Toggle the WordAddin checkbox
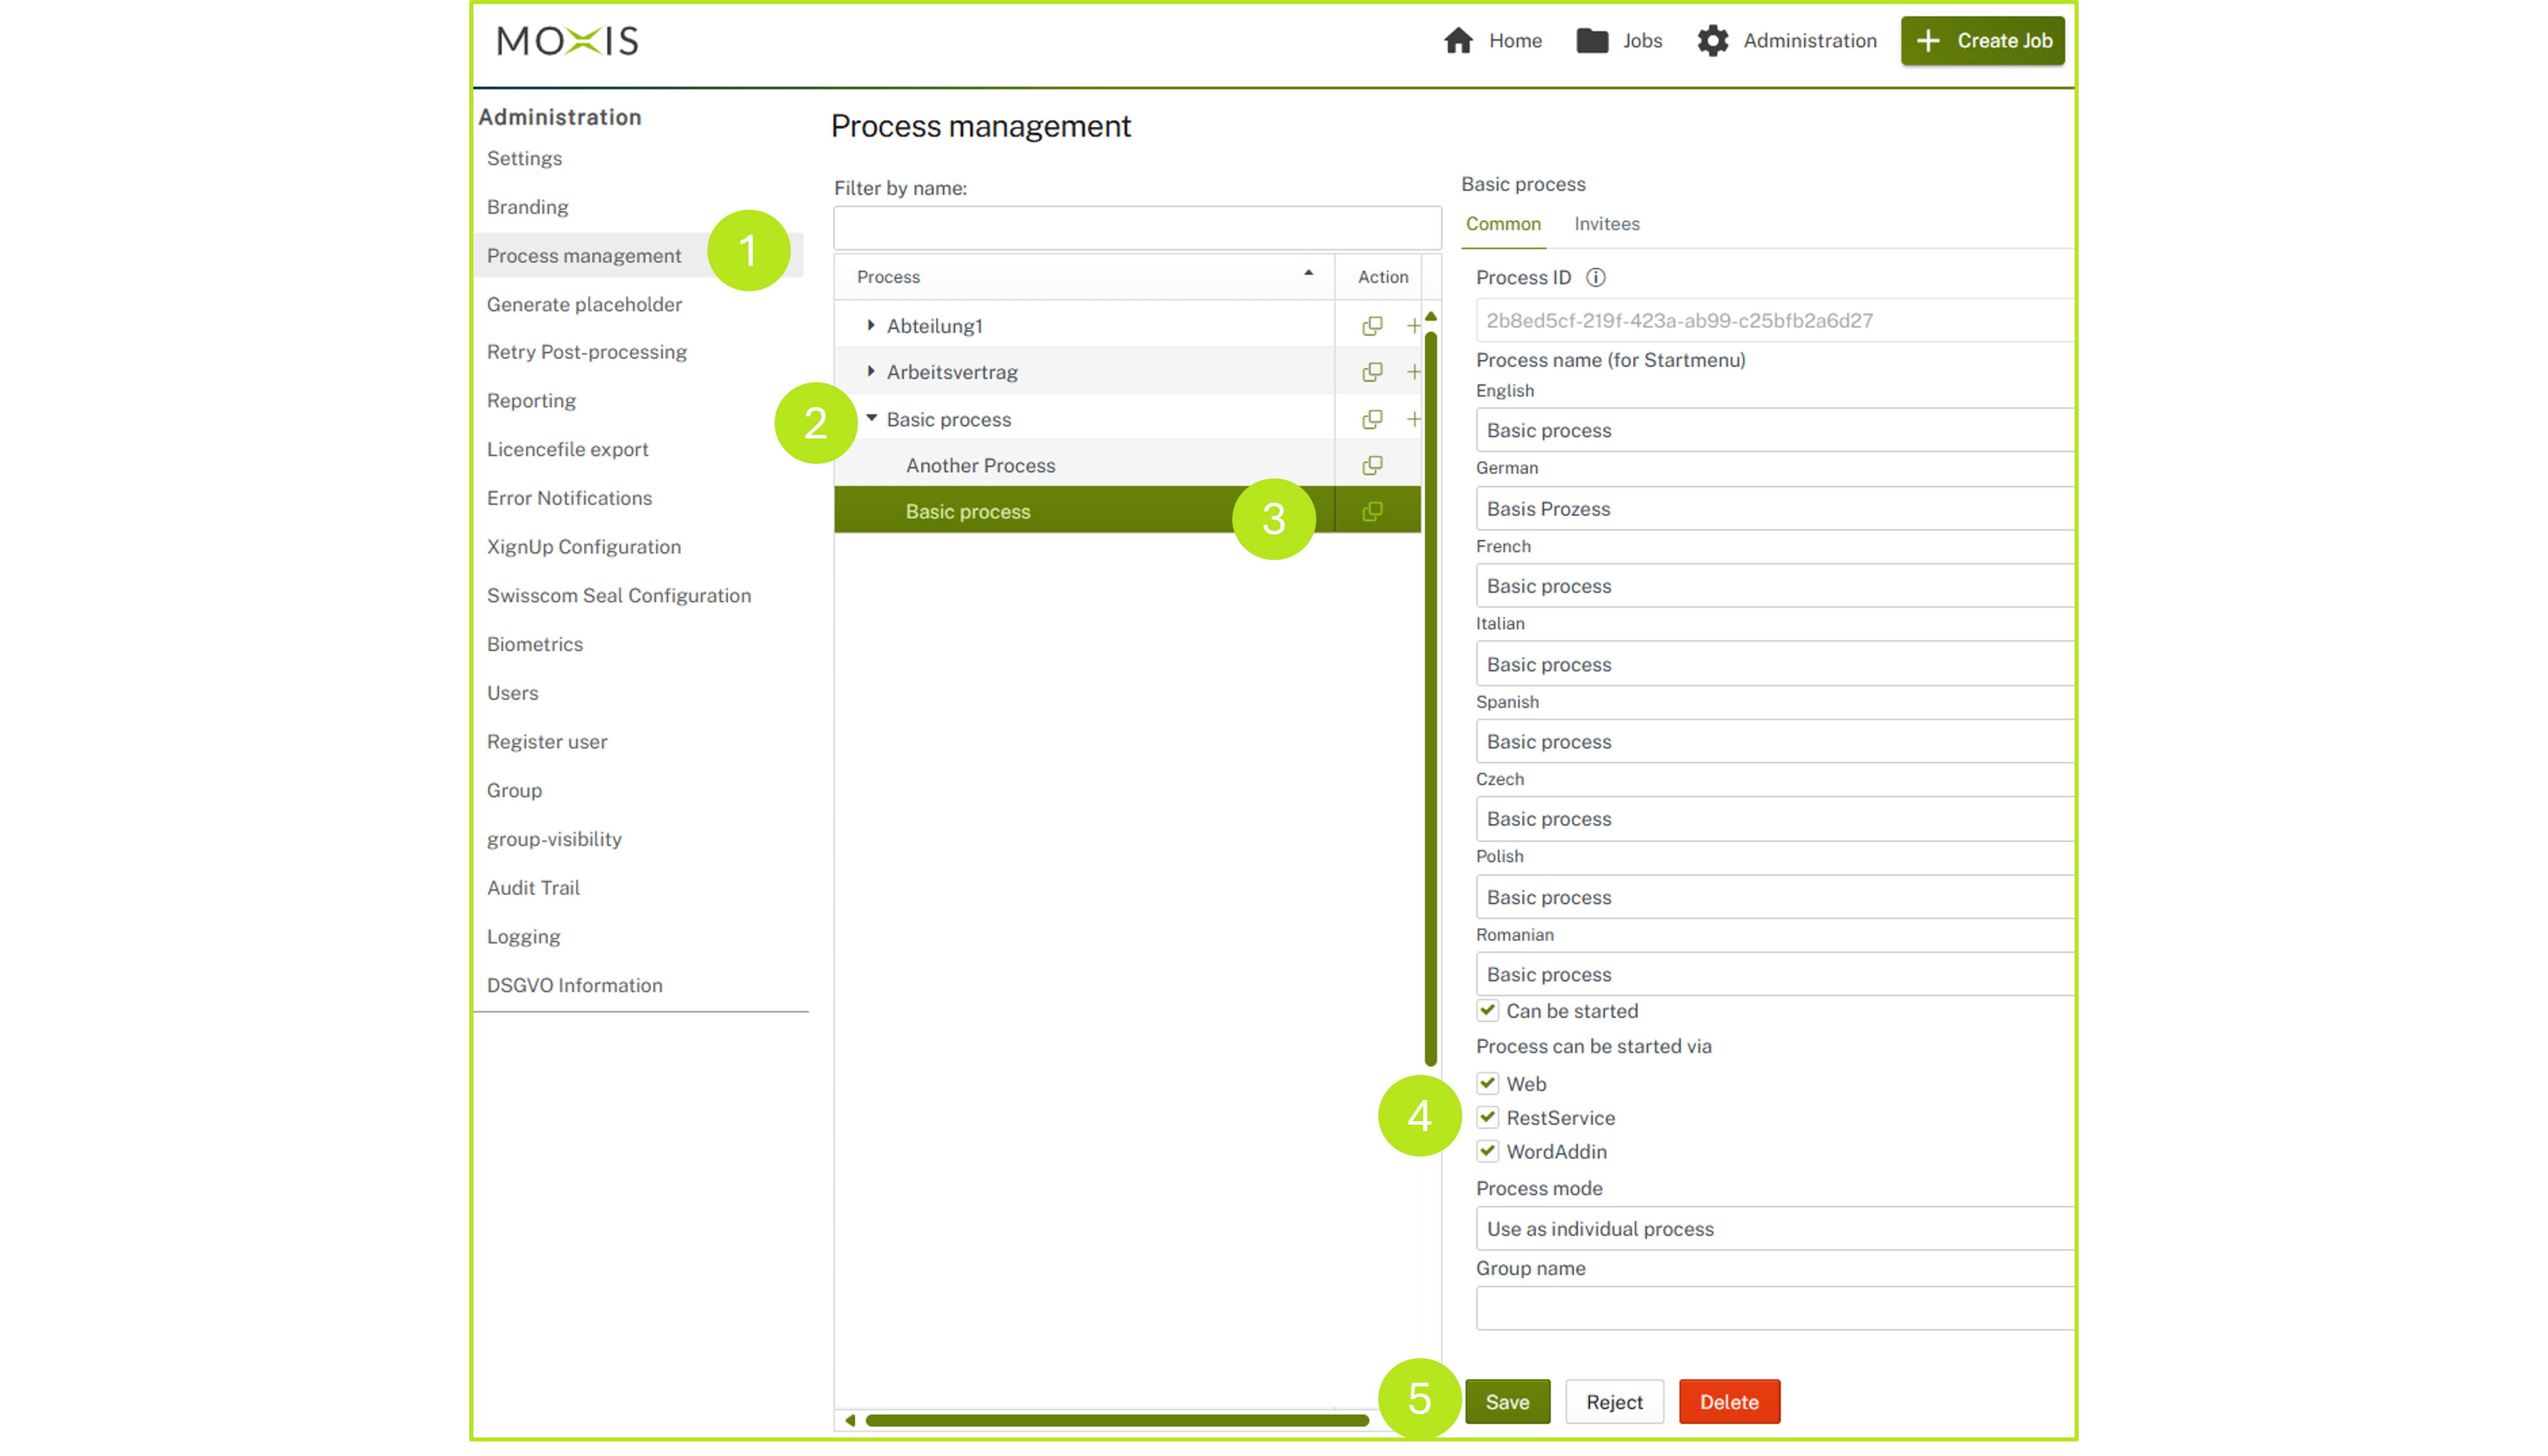The width and height of the screenshot is (2548, 1456). [x=1487, y=1151]
